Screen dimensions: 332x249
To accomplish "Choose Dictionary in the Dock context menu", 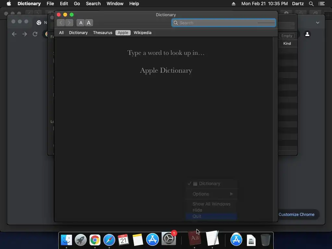I will click(x=211, y=184).
